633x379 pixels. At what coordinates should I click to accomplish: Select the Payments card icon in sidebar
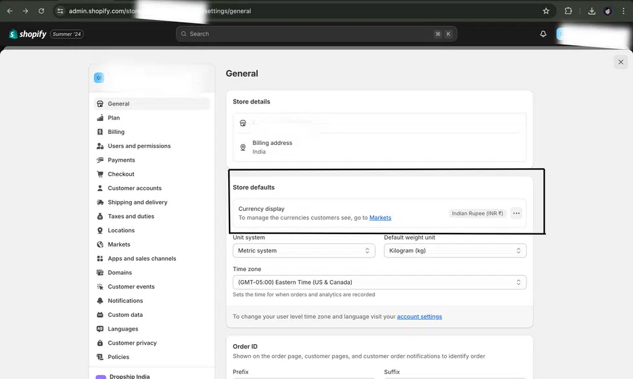click(x=100, y=160)
